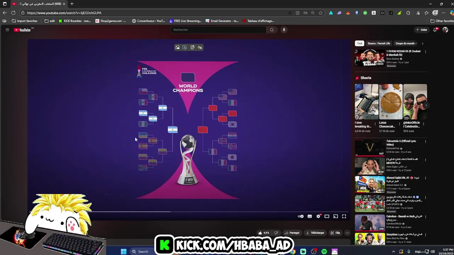Show more filter chips with arrow

[422, 43]
